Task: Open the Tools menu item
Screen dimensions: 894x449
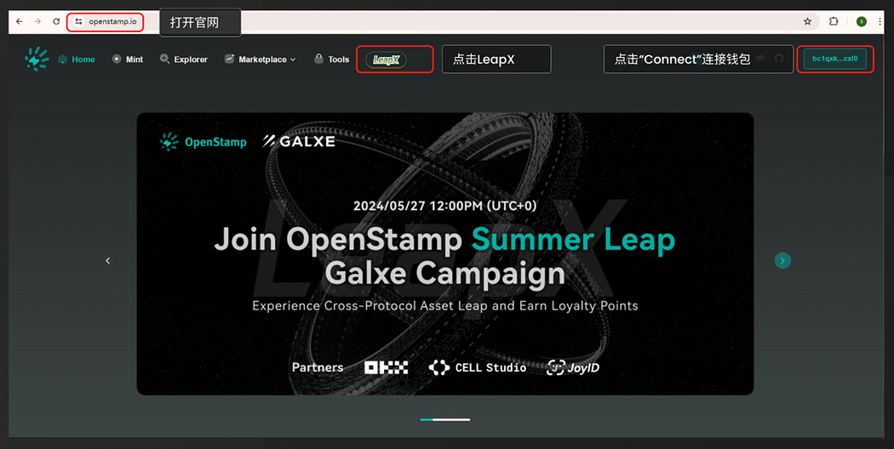Action: click(331, 60)
